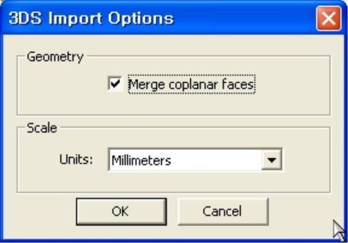The width and height of the screenshot is (348, 243).
Task: Click the 'Units:' label text
Action: (76, 160)
